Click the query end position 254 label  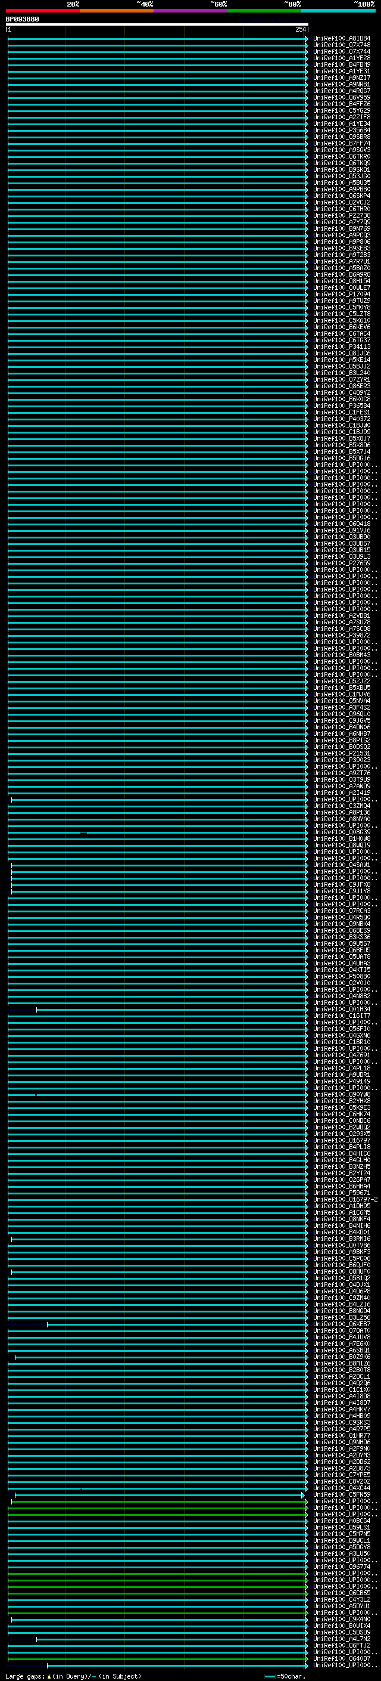pos(300,29)
